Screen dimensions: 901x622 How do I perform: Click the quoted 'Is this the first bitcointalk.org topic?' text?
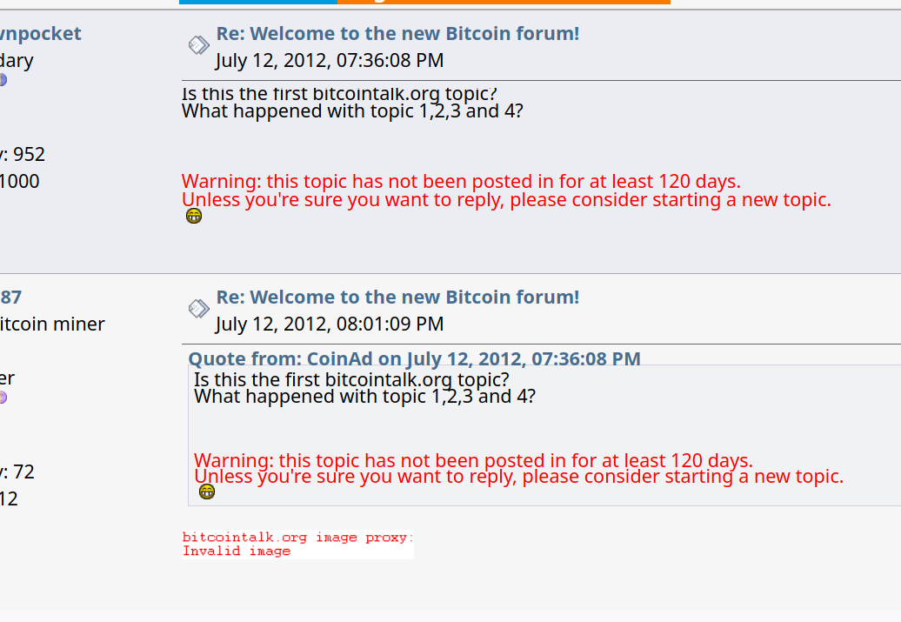tap(351, 379)
